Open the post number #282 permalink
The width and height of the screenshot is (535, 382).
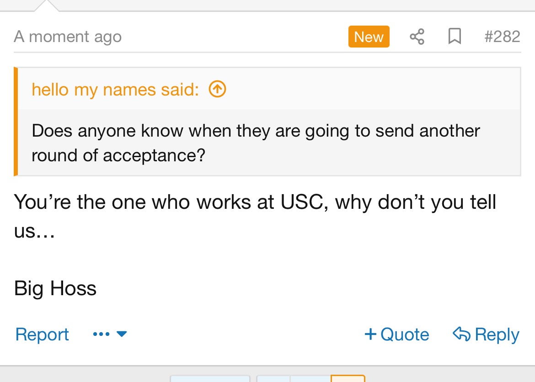tap(502, 37)
